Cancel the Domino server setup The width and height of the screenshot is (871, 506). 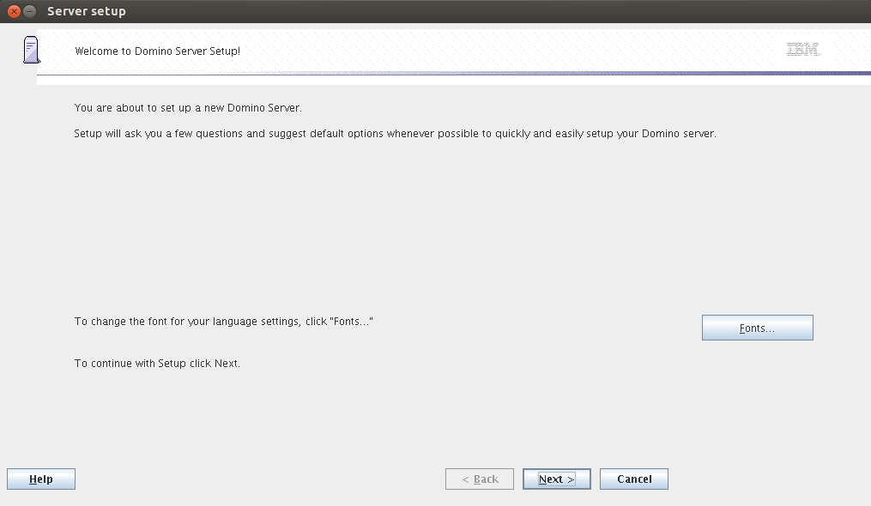point(633,479)
